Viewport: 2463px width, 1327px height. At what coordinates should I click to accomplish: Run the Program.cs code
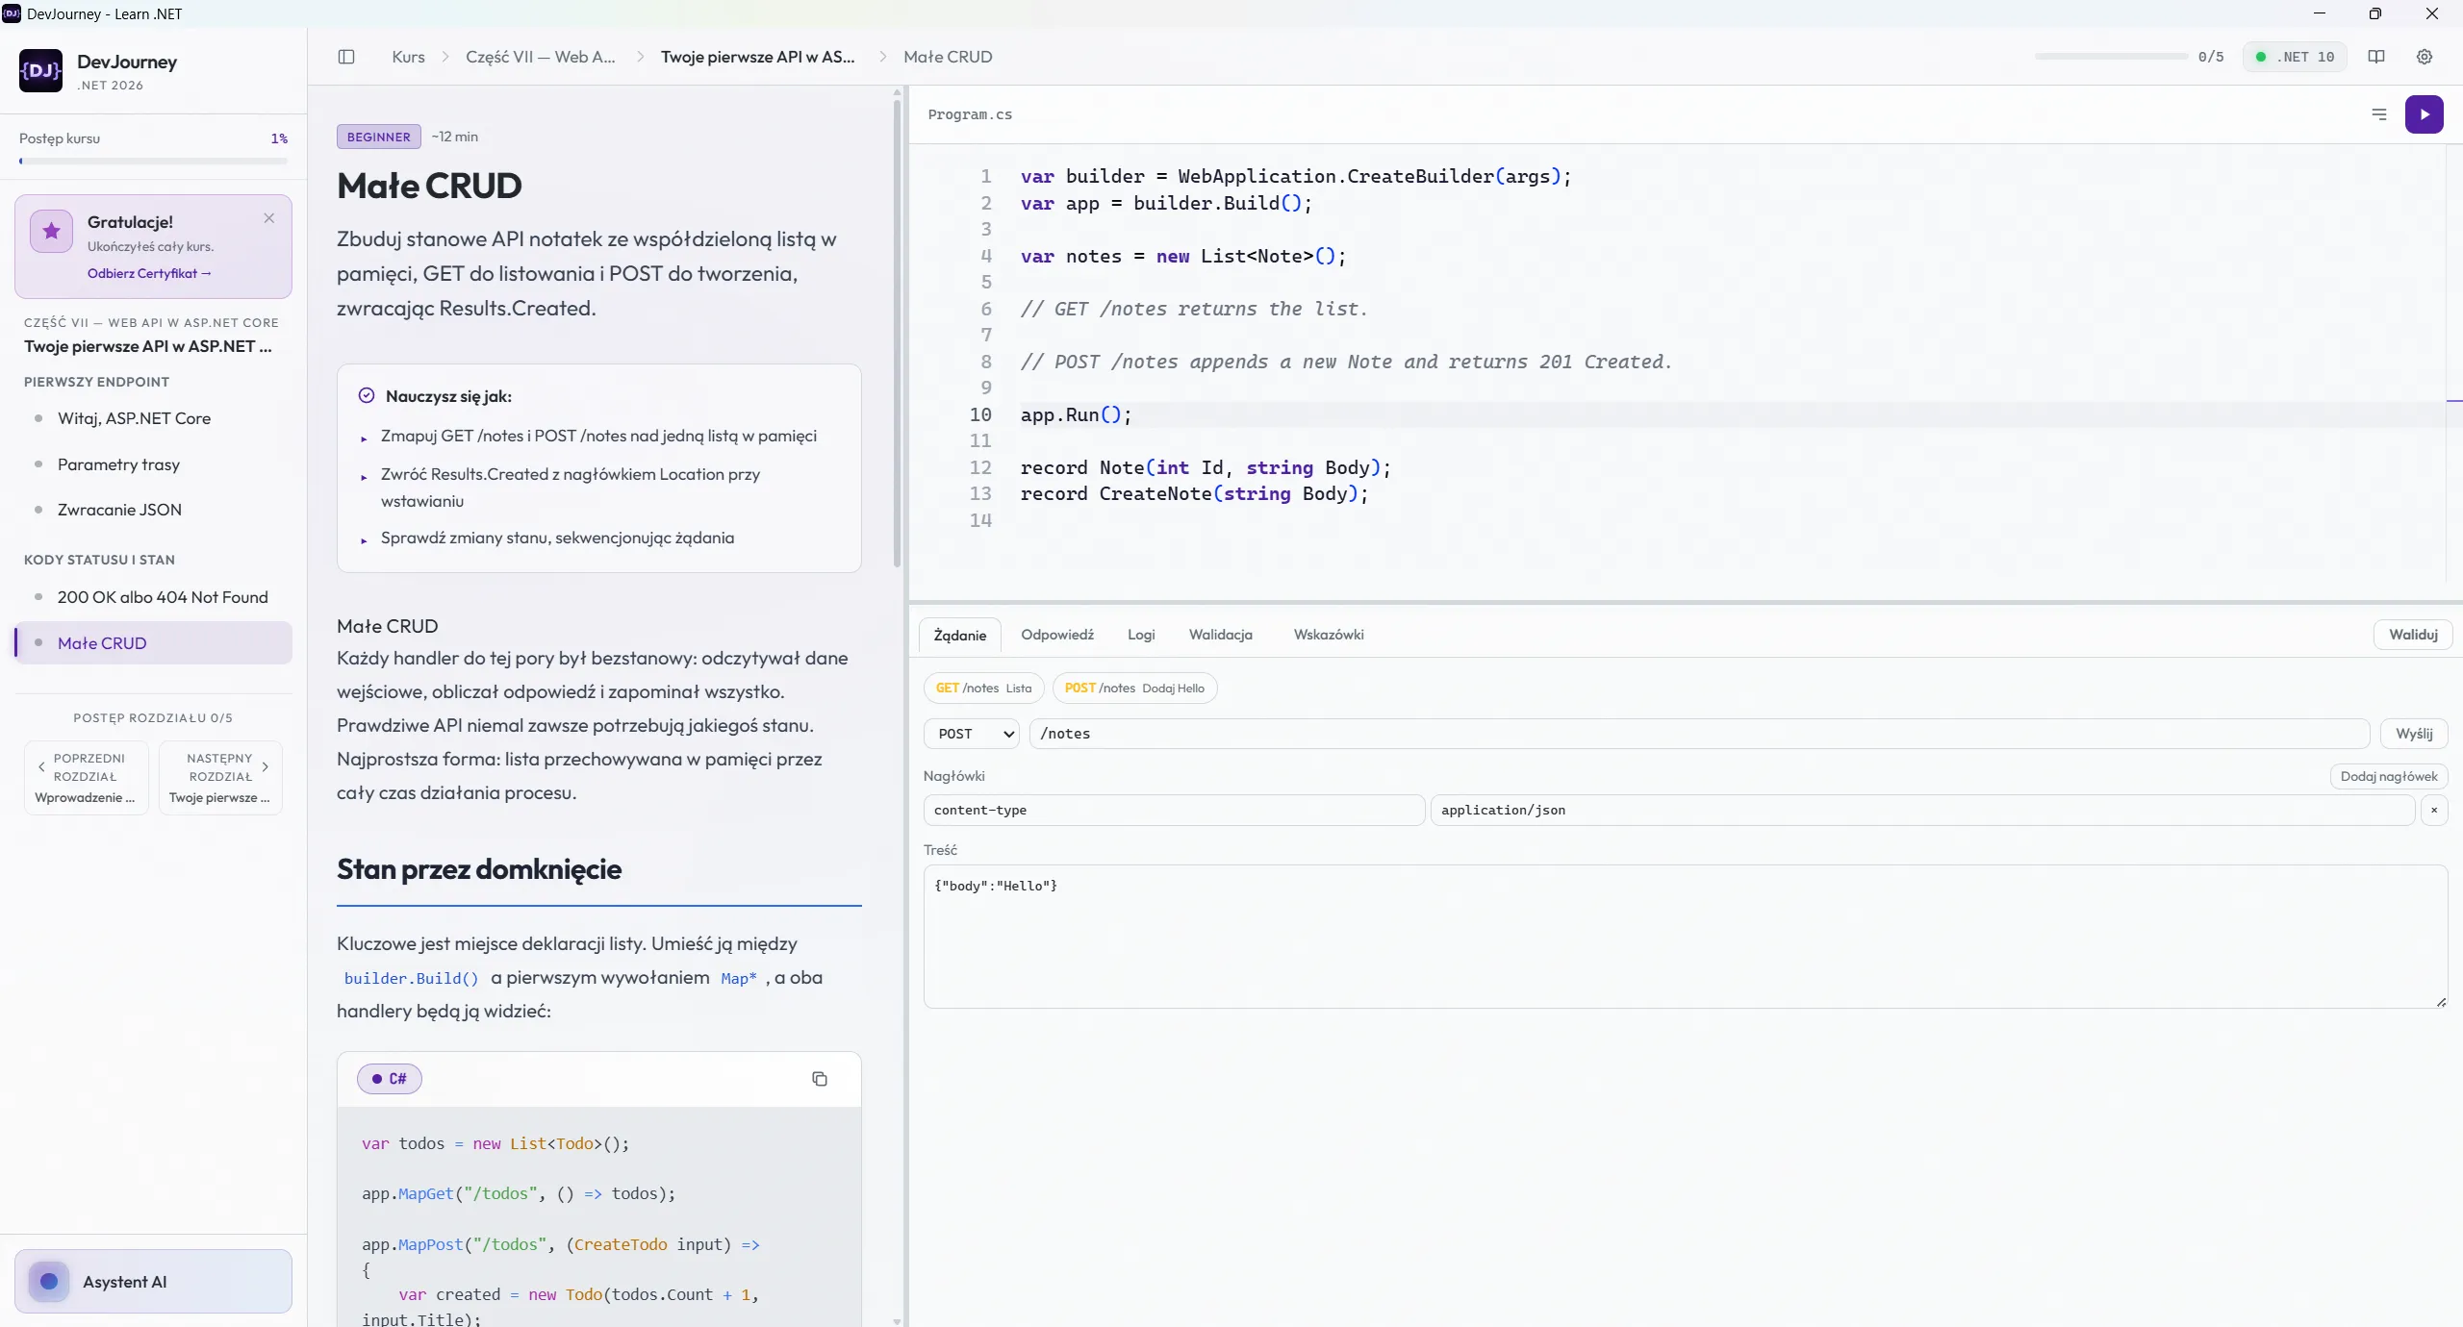pyautogui.click(x=2424, y=114)
